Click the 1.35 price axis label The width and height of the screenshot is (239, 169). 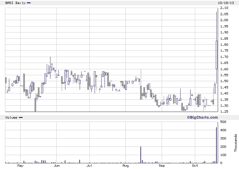(224, 99)
